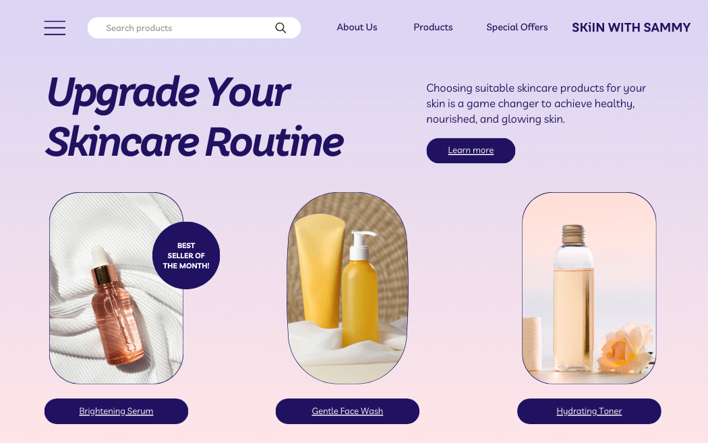Click the pink serum bottle image
This screenshot has width=708, height=443.
click(x=116, y=288)
